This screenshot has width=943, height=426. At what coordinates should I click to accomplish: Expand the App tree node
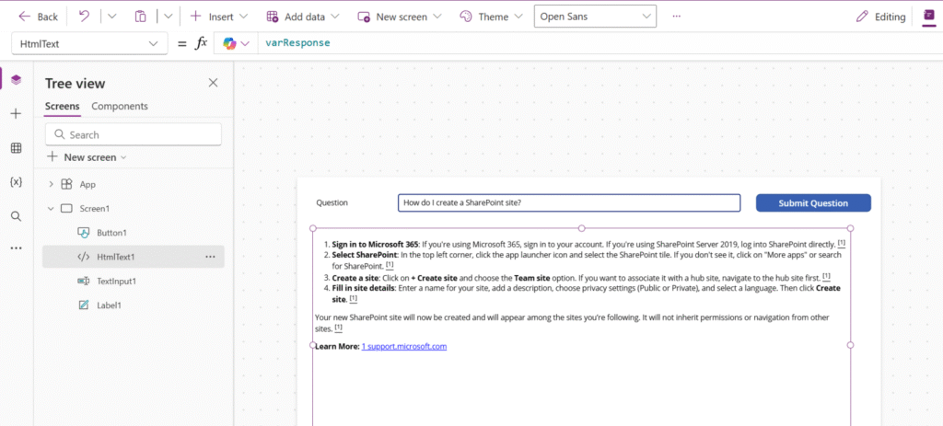pyautogui.click(x=52, y=184)
